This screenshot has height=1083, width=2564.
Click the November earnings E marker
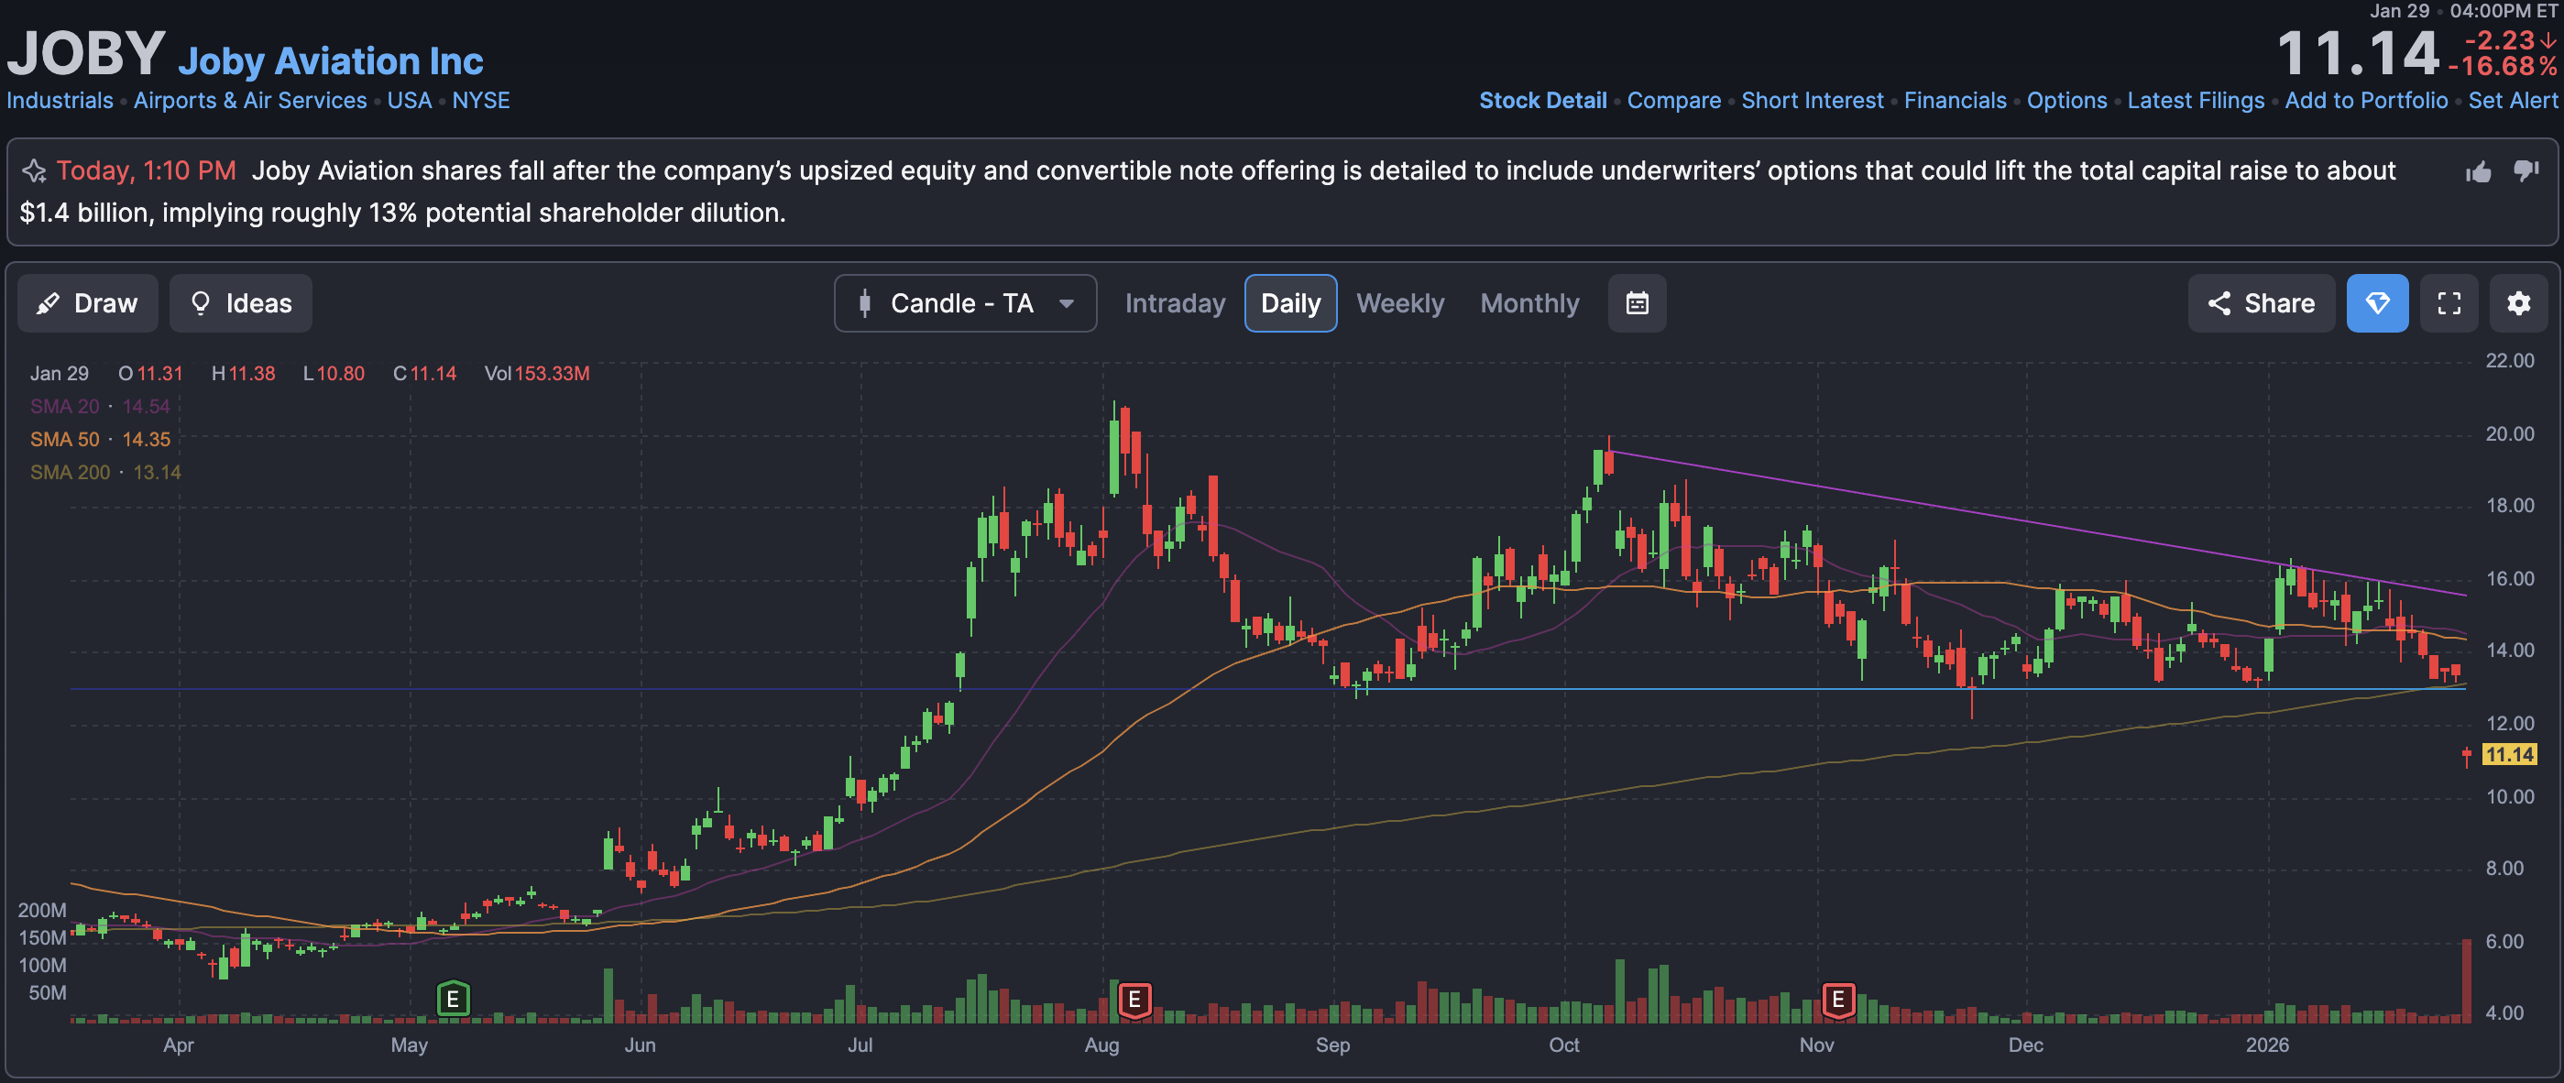(x=1837, y=999)
